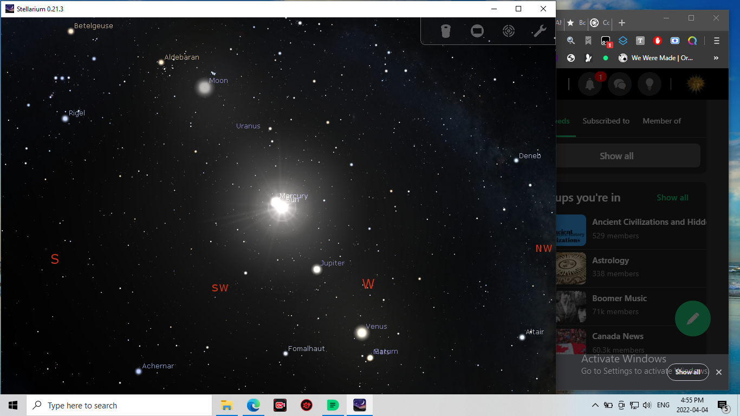
Task: Click the Windows taskbar search box
Action: (x=119, y=405)
